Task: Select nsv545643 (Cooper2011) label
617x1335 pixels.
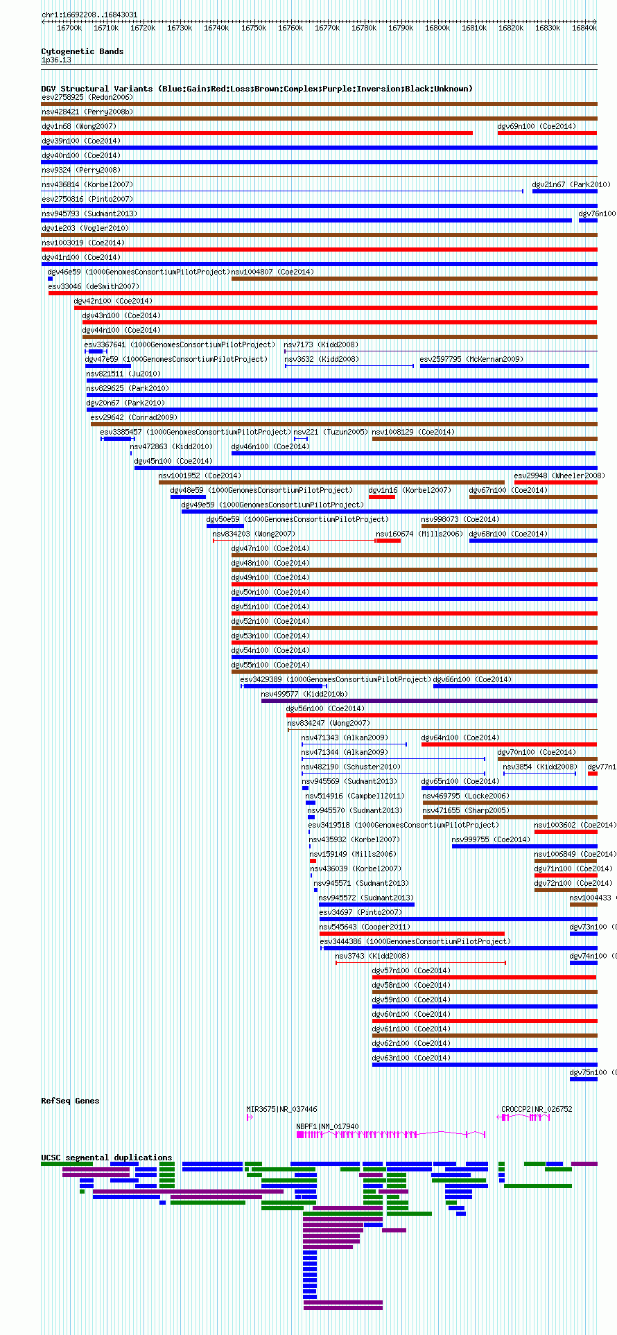Action: pyautogui.click(x=365, y=927)
